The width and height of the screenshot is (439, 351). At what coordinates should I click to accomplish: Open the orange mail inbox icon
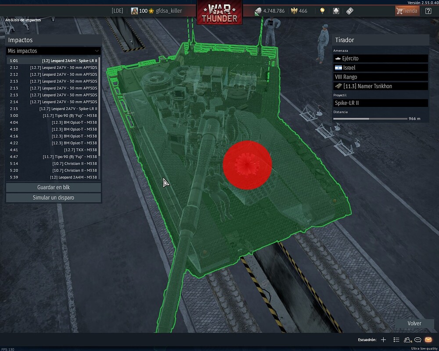pos(428,340)
